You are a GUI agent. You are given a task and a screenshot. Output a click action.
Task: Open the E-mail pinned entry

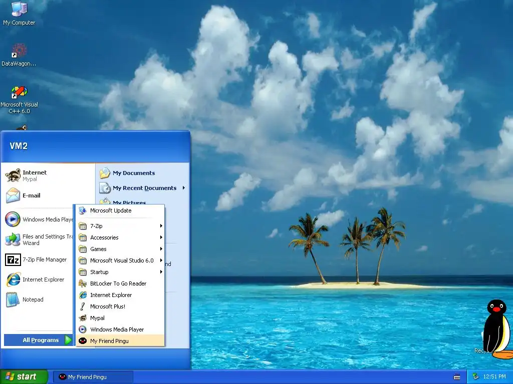click(x=48, y=195)
